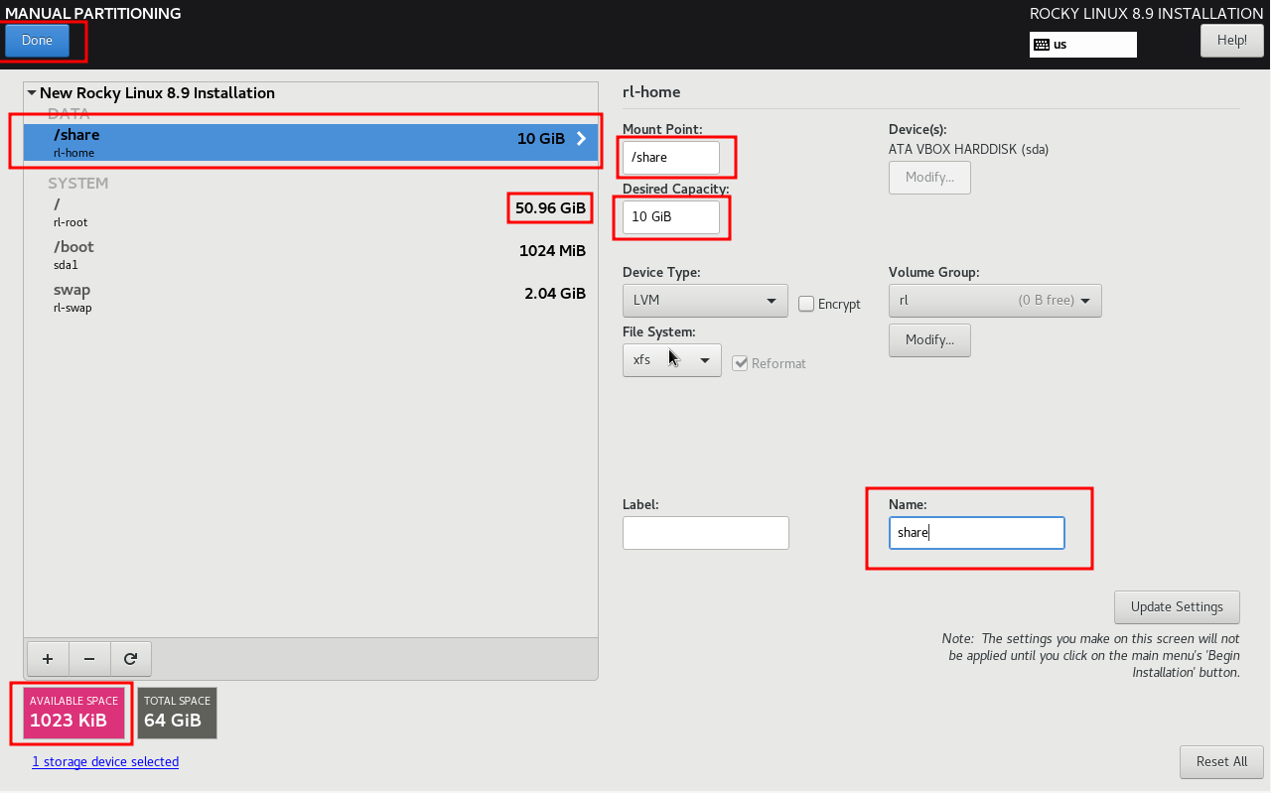Select the / rl-root partition row
1271x793 pixels.
[310, 211]
